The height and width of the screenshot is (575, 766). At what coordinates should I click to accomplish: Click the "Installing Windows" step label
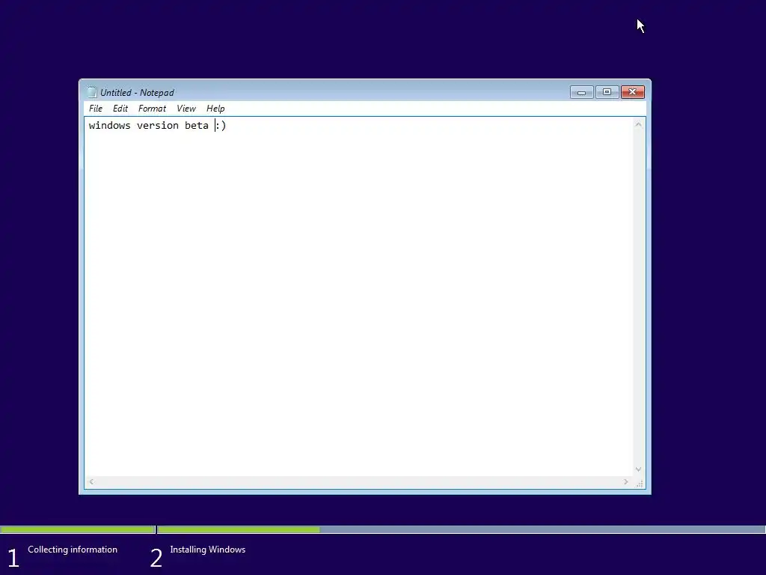pyautogui.click(x=208, y=550)
